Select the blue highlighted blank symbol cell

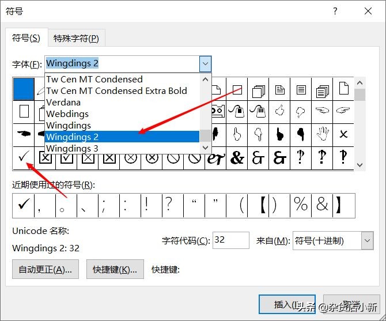pyautogui.click(x=24, y=89)
